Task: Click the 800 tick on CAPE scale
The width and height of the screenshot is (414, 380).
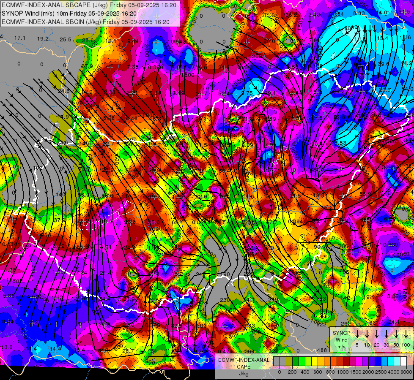Action: tap(330, 372)
